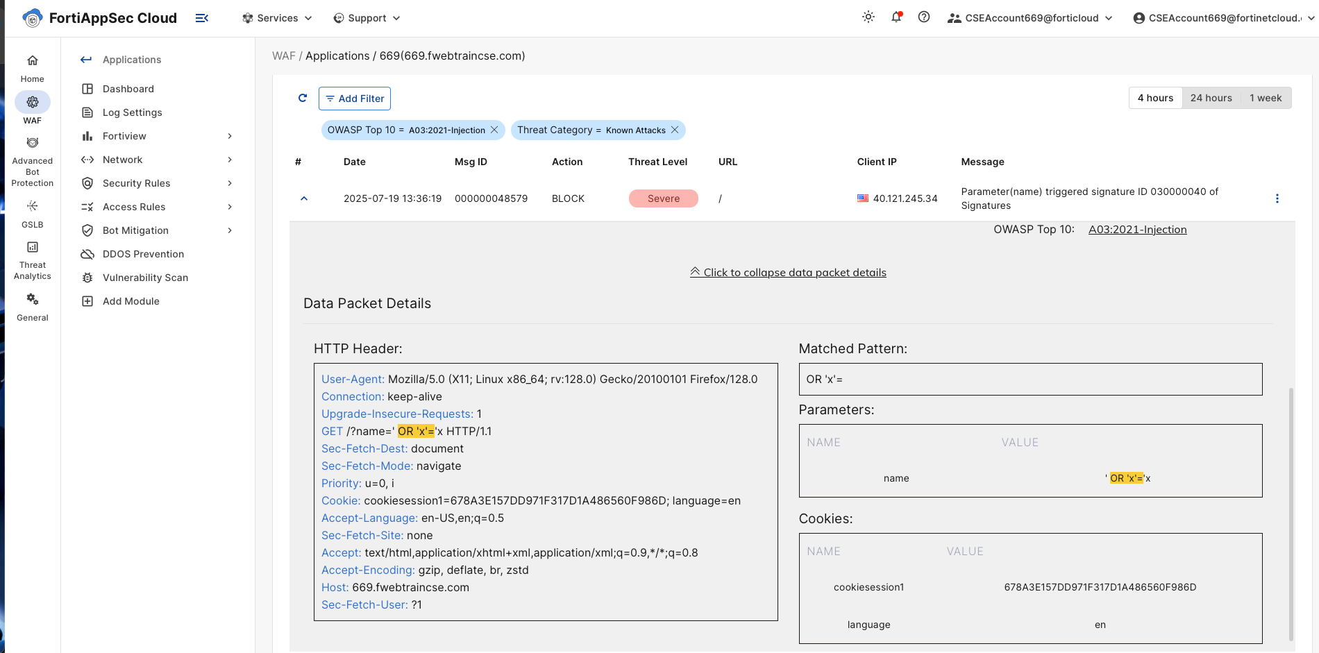Open Advanced Bot Protection module
Viewport: 1319px width, 653px height.
pos(33,162)
